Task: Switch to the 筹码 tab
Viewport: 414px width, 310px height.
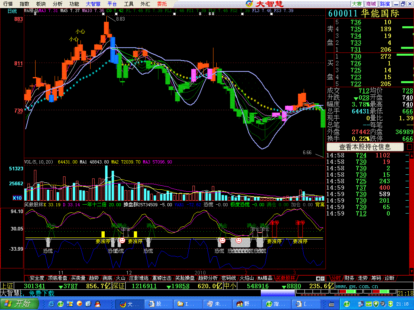Action: [376, 278]
